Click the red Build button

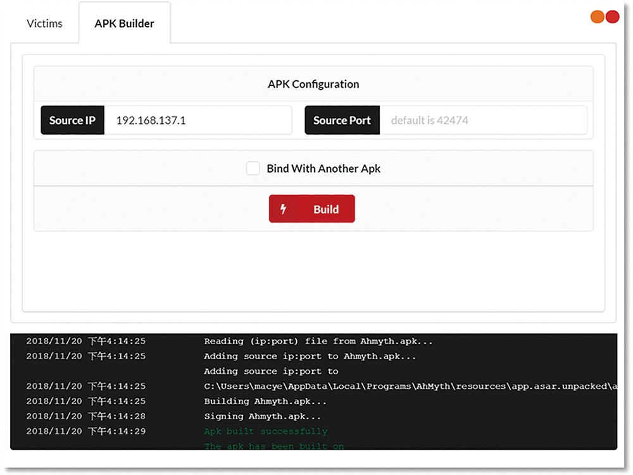311,209
